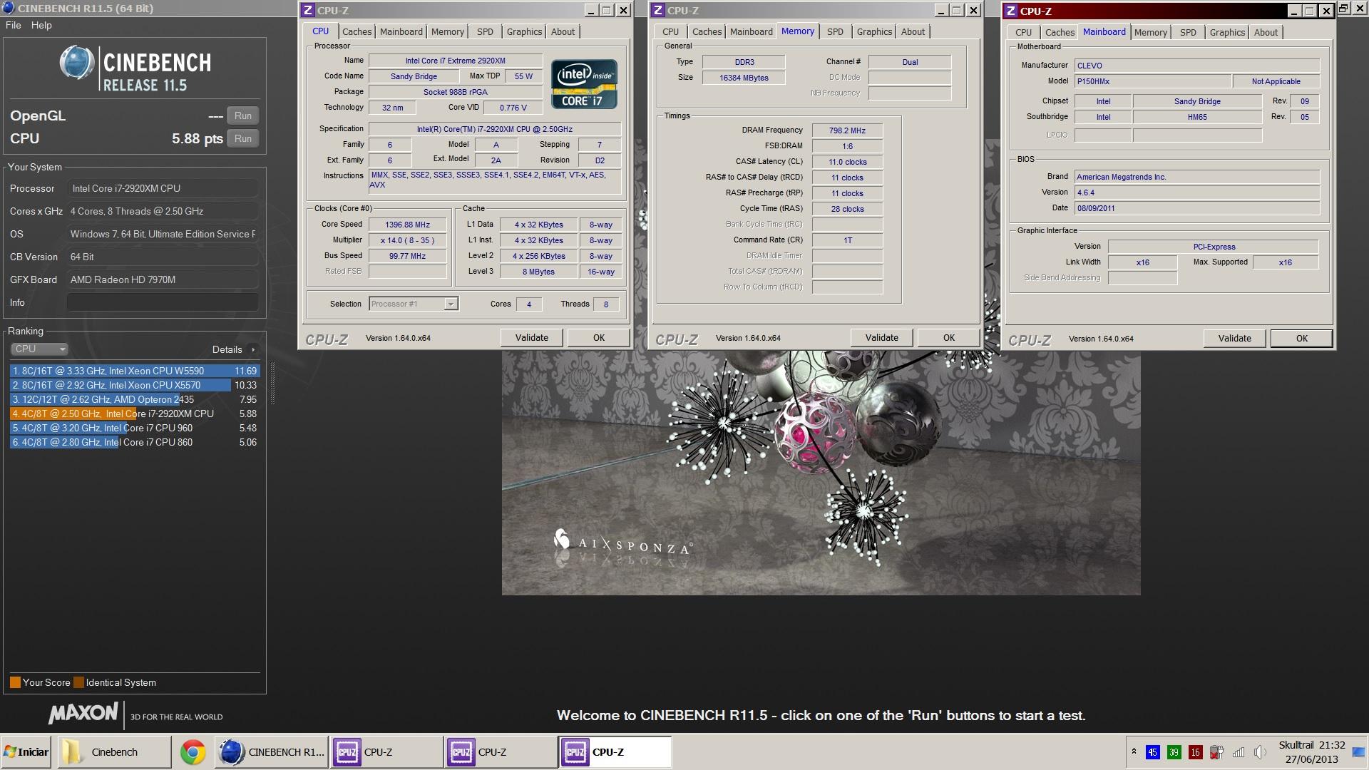Click the orange Your Score legend swatch
This screenshot has height=770, width=1369.
[x=15, y=682]
